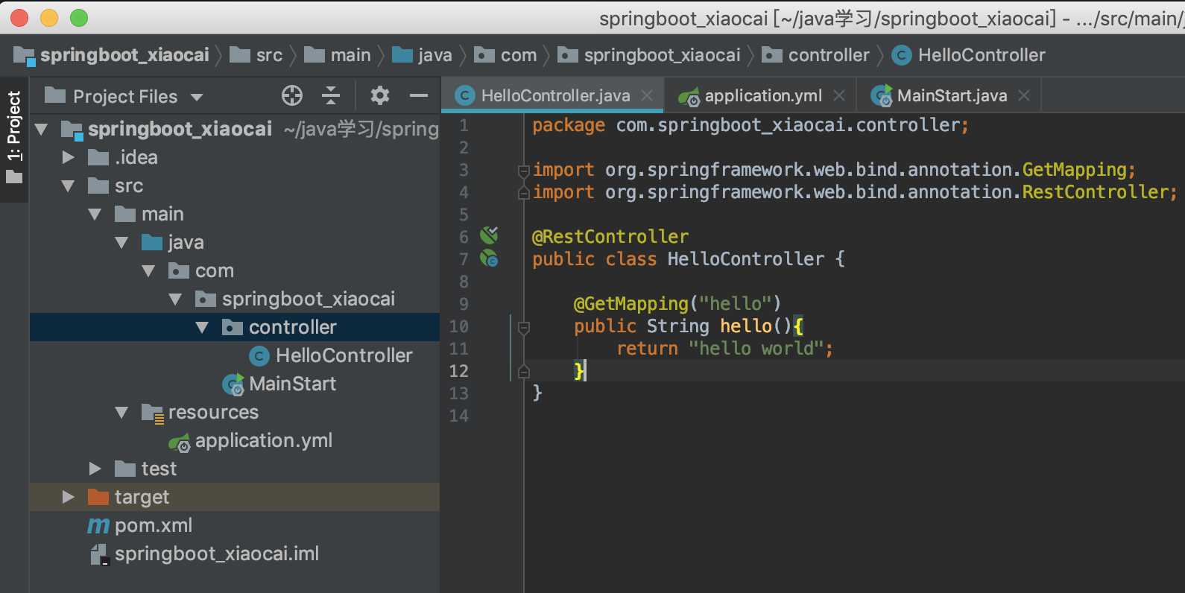1185x593 pixels.
Task: Click the application.yml Spring config icon in tree
Action: click(180, 442)
